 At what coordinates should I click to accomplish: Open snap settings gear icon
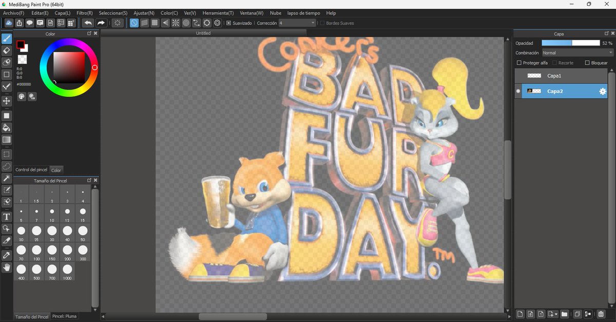217,23
